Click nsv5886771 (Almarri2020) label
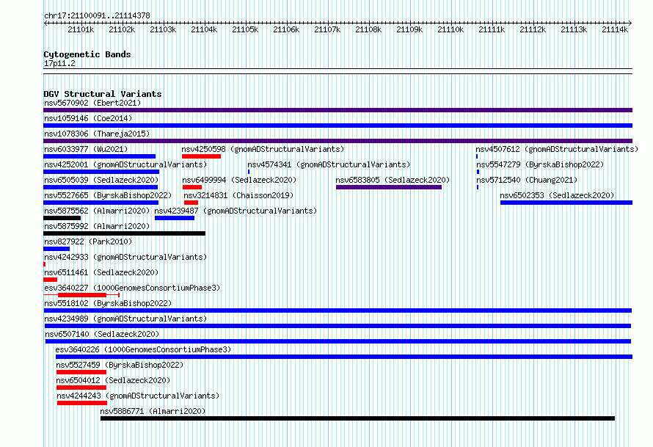653x447 pixels. 153,411
